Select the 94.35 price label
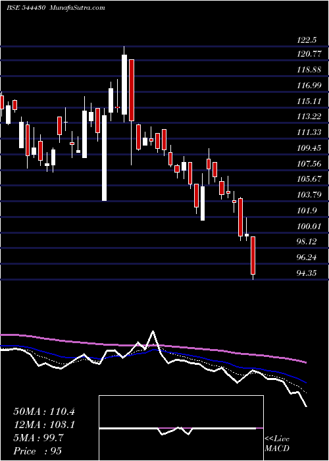 (x=307, y=273)
